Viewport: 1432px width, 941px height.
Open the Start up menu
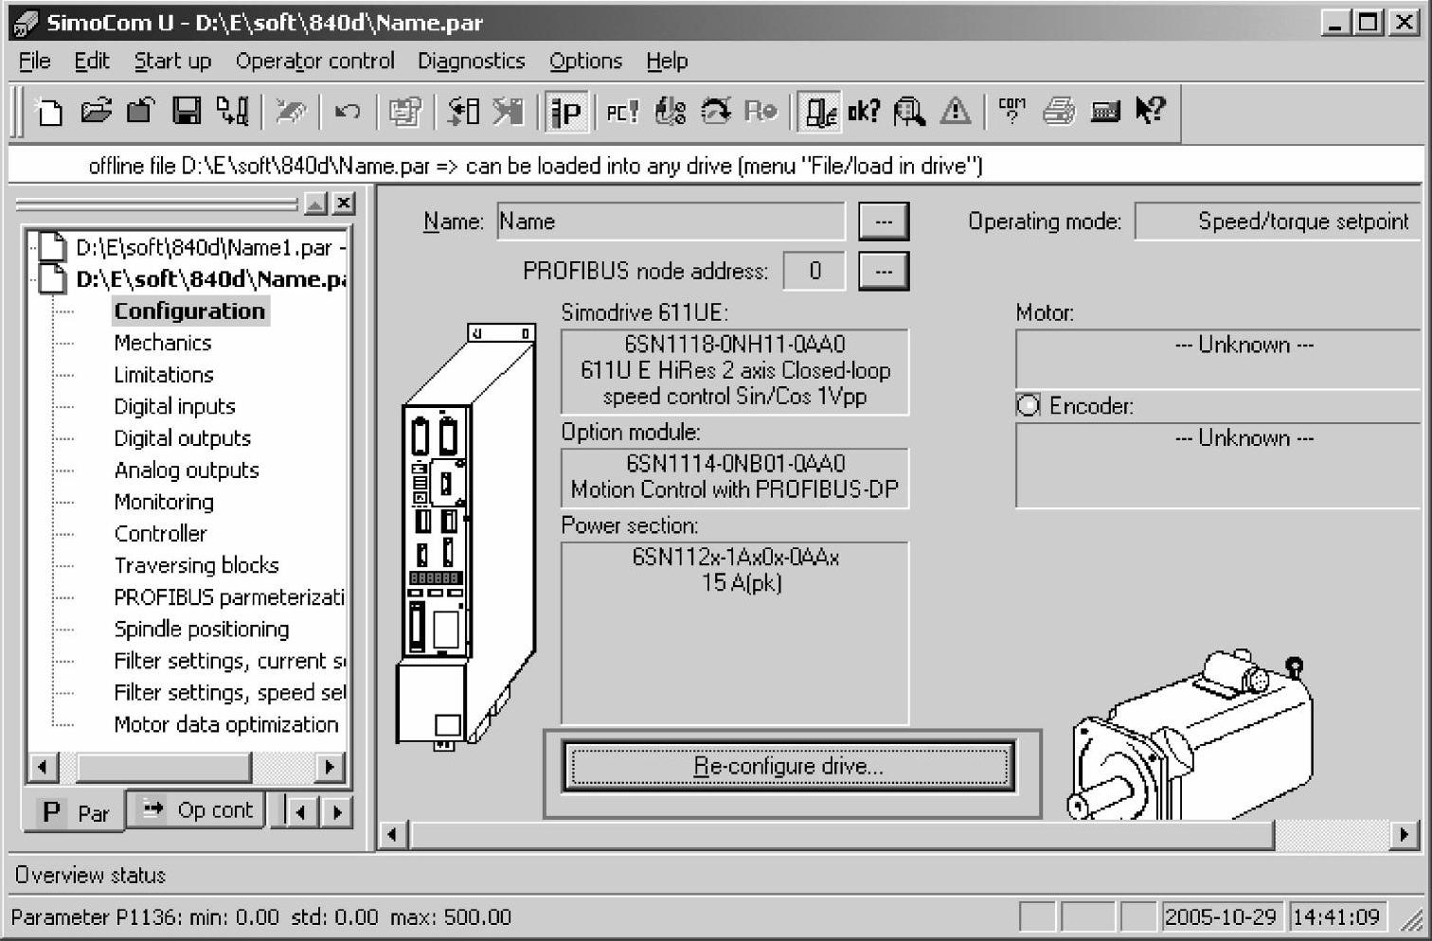tap(172, 61)
